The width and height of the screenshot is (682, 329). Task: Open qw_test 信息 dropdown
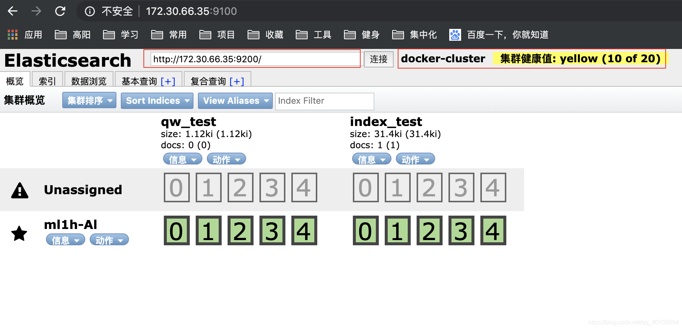[x=183, y=159]
